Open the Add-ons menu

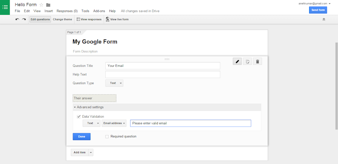coord(99,11)
